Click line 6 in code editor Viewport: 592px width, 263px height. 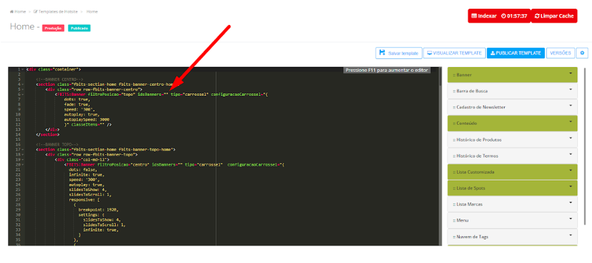click(224, 94)
